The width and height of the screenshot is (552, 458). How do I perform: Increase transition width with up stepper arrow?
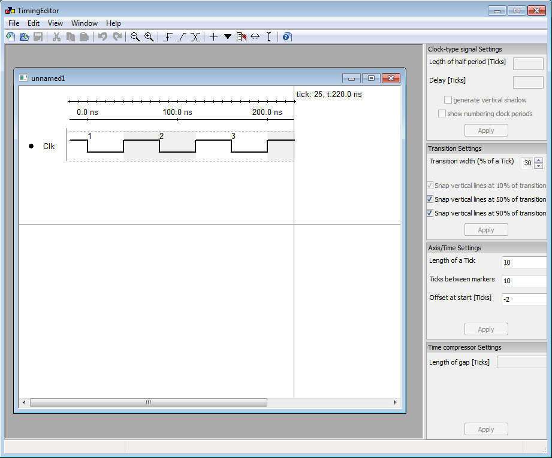coord(538,160)
